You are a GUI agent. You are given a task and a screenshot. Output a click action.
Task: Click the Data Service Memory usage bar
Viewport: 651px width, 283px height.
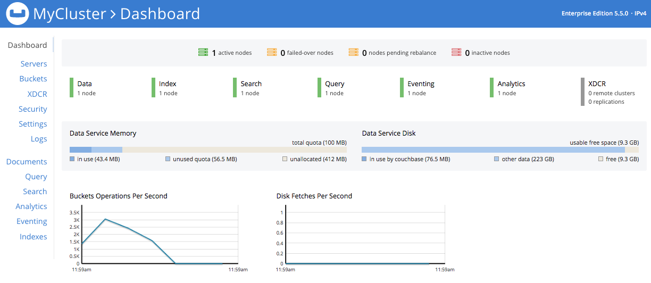pos(208,150)
